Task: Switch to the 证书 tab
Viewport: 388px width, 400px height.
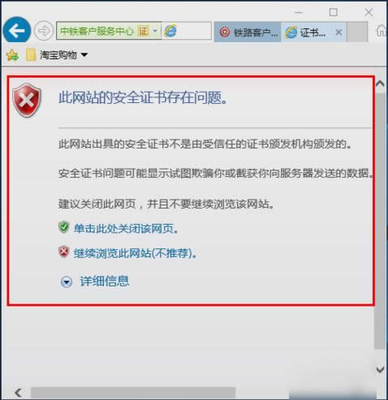Action: [x=307, y=32]
